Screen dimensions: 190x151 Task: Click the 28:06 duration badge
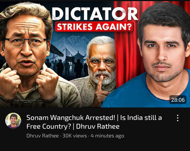point(178,100)
